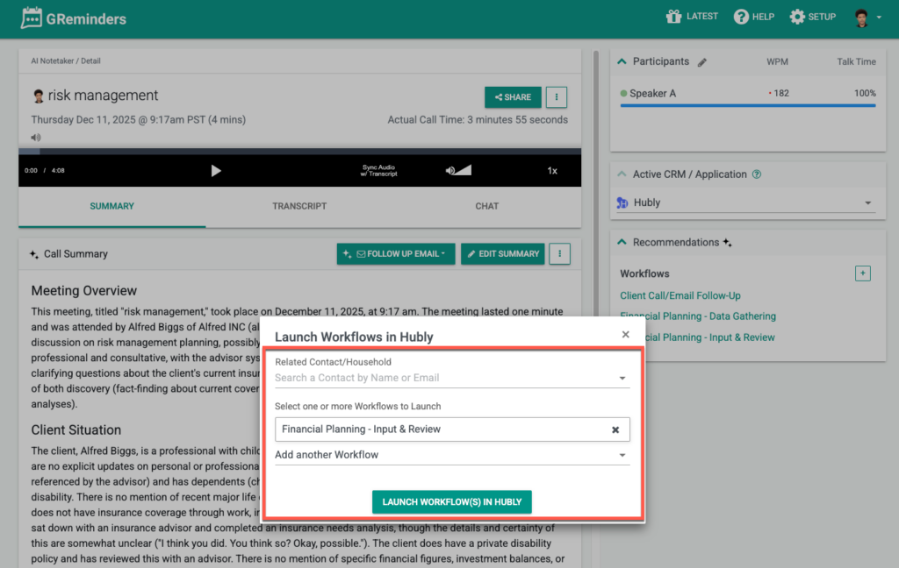This screenshot has width=899, height=568.
Task: Click the pencil icon next to Participants
Action: click(701, 62)
